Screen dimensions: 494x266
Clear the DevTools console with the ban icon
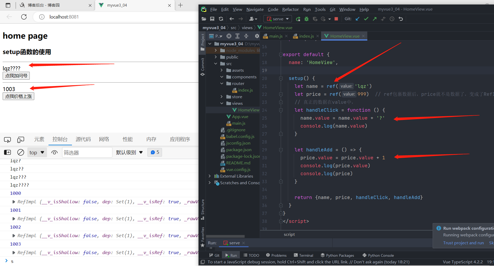click(21, 152)
